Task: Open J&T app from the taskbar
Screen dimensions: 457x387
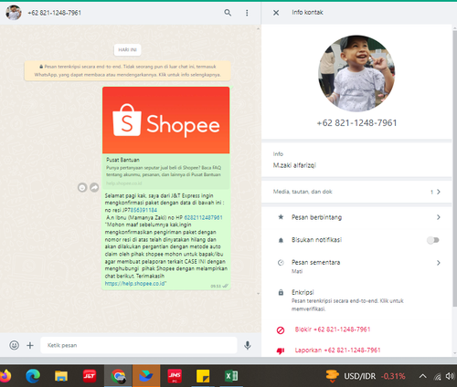Action: click(x=90, y=376)
